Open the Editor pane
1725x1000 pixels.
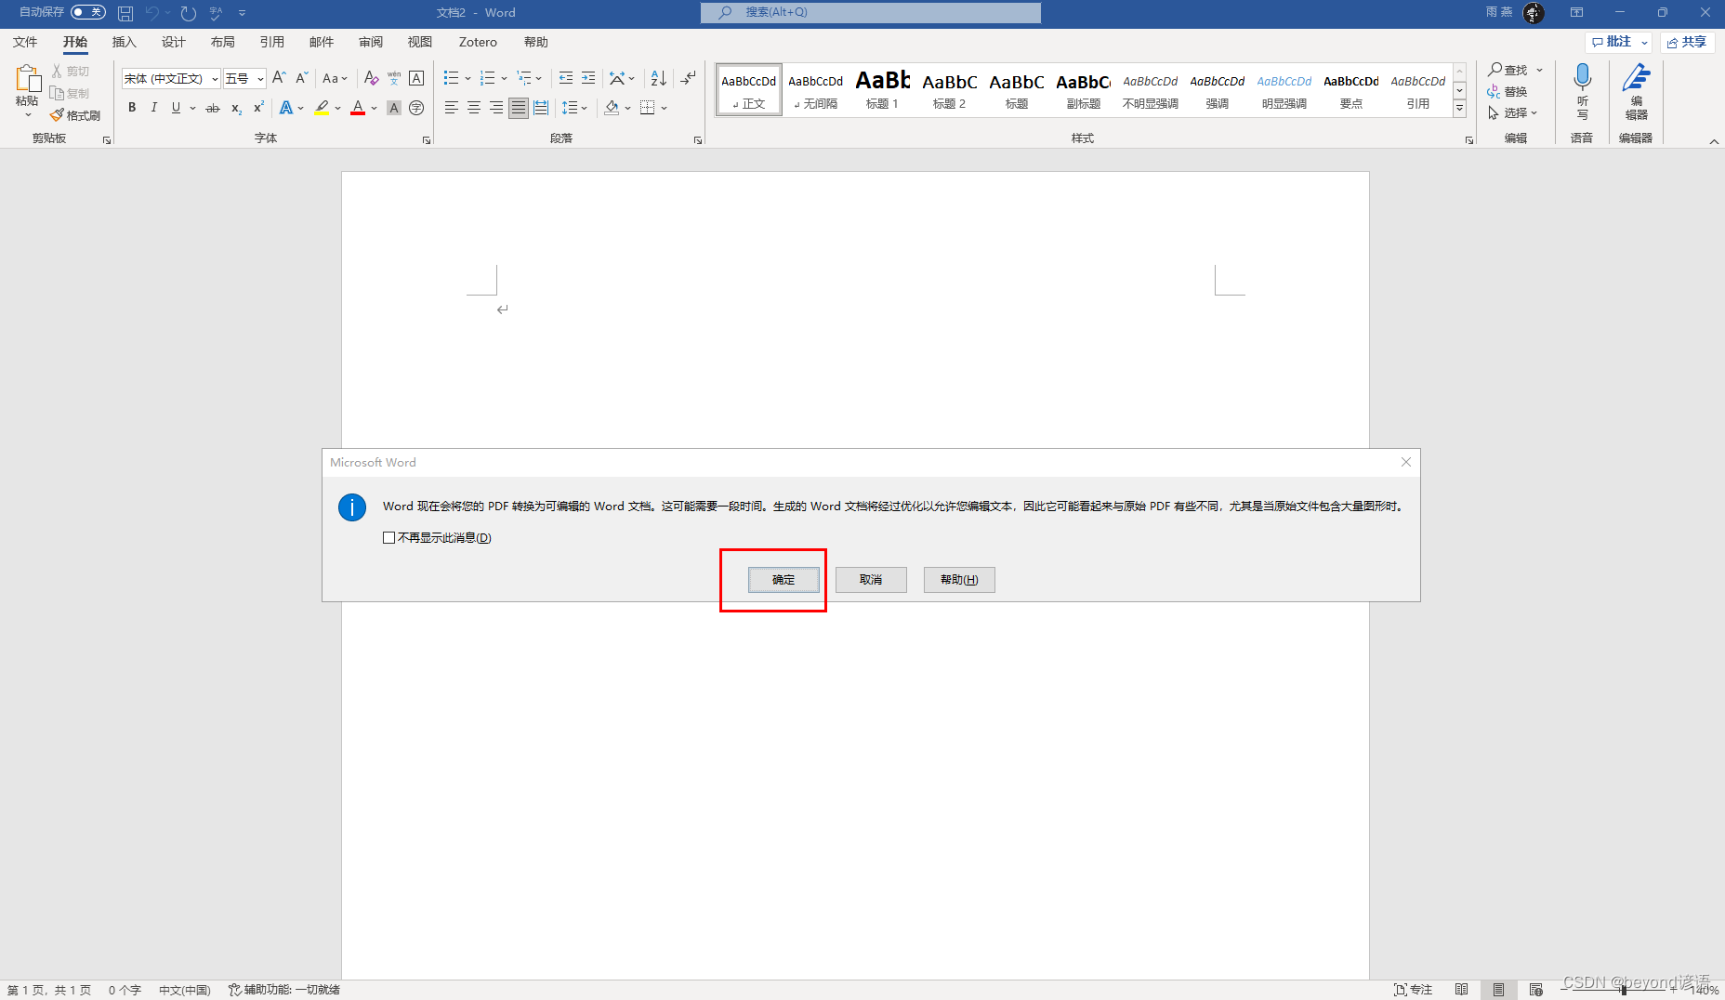click(1636, 91)
